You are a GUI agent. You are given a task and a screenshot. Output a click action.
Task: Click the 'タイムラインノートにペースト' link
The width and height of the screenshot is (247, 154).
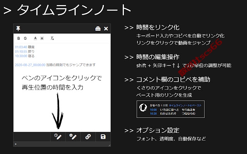click(x=185, y=105)
